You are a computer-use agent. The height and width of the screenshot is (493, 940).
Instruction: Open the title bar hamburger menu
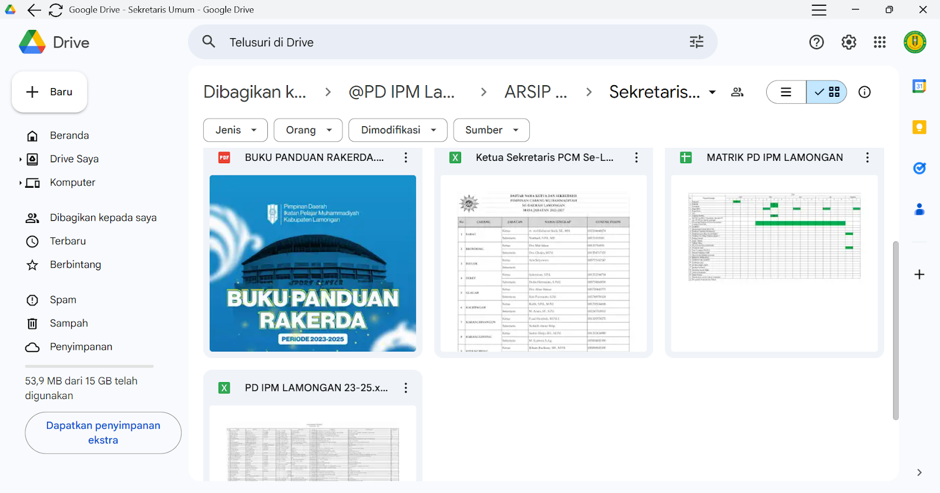click(x=819, y=10)
